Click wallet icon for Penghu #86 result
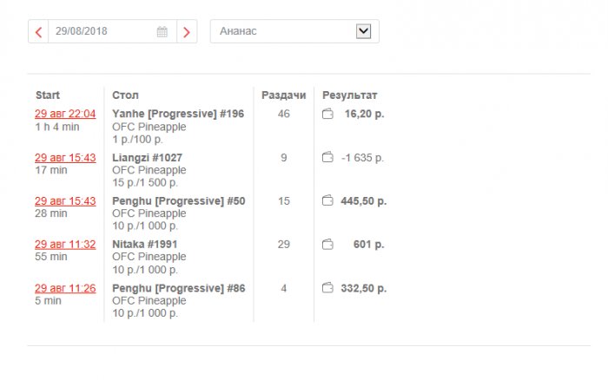Screen dimensions: 608x380 [x=327, y=287]
